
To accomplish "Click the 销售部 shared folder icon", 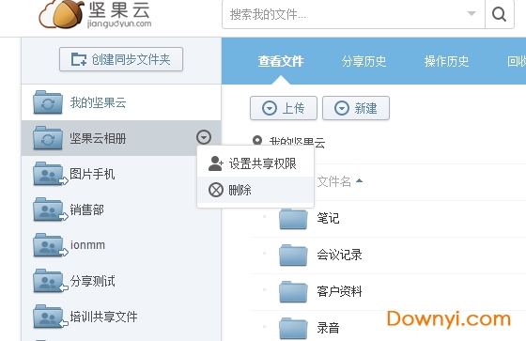I will tap(50, 209).
